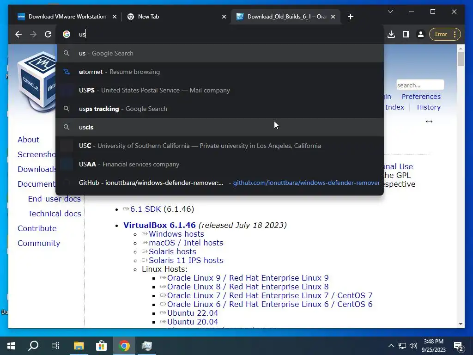Pick the USPS United States Postal Service suggestion

click(x=219, y=90)
